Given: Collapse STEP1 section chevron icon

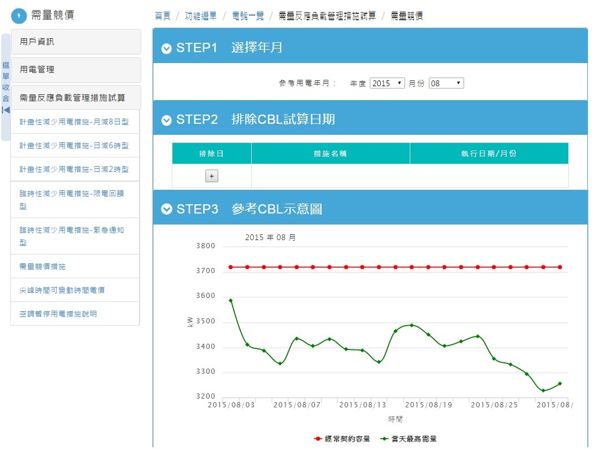Looking at the screenshot, I should point(167,48).
